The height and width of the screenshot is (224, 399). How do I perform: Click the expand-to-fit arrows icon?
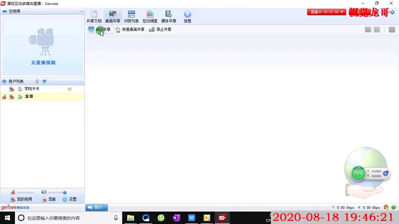pos(368,30)
